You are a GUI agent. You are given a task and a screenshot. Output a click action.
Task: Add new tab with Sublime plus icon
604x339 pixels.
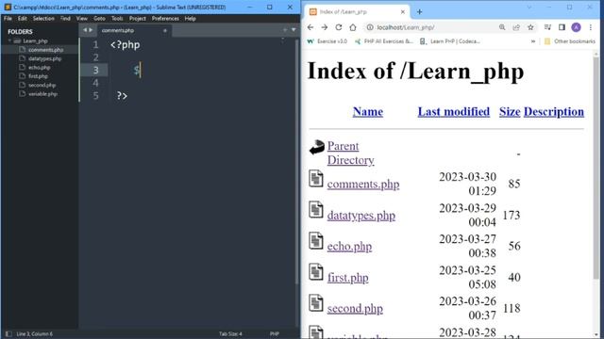[285, 30]
